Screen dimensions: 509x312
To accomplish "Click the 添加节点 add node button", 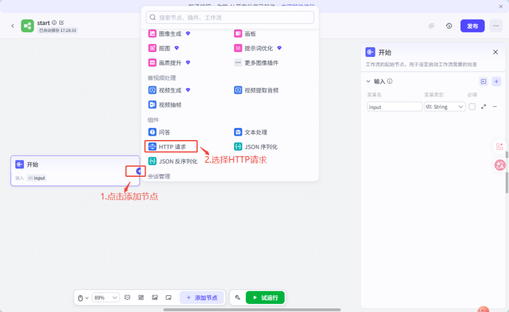I will [x=202, y=298].
